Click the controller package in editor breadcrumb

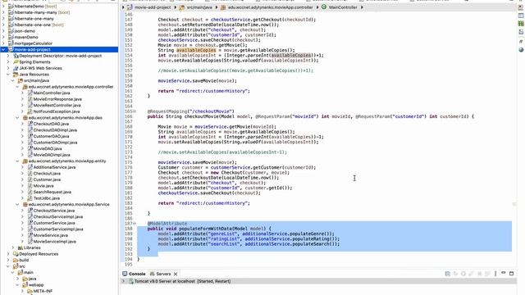click(270, 7)
